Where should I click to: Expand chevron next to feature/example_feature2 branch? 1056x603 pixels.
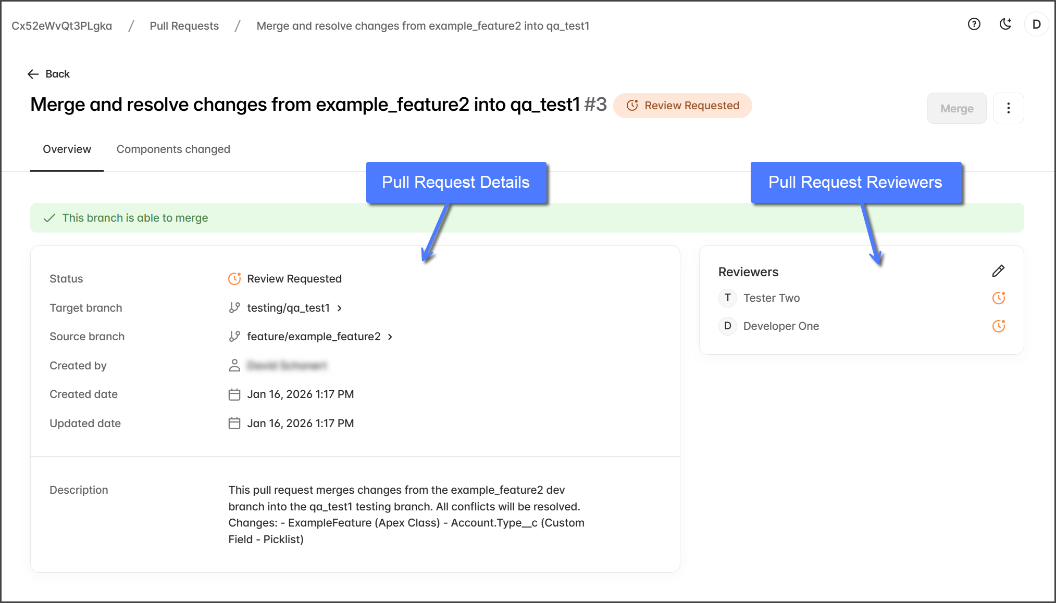click(x=390, y=337)
